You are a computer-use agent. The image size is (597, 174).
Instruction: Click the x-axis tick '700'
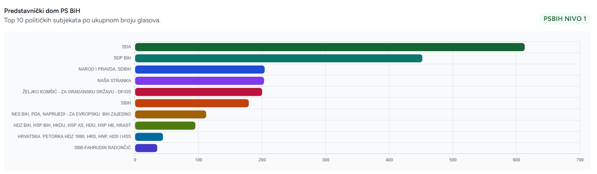(x=580, y=160)
